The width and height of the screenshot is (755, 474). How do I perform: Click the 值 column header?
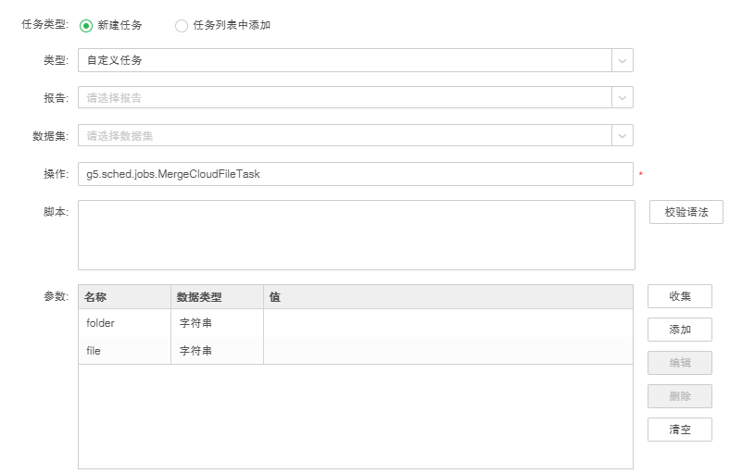[x=447, y=297]
